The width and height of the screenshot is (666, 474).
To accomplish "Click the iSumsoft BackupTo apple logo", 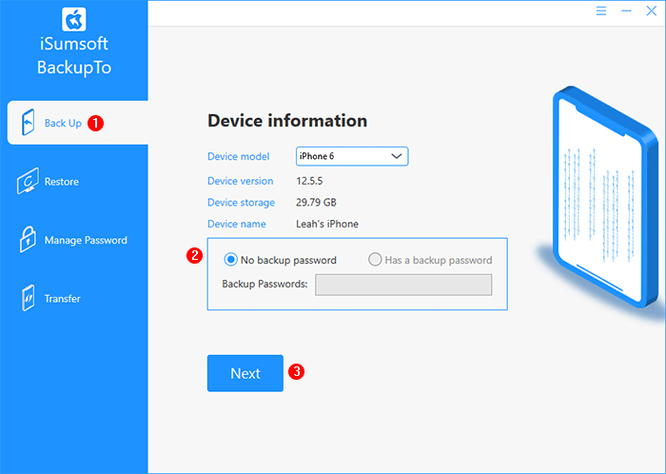I will (74, 19).
